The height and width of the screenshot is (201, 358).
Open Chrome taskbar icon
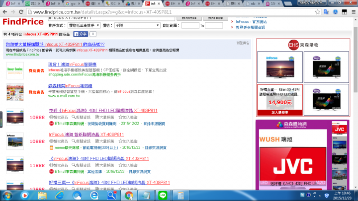pos(129,196)
